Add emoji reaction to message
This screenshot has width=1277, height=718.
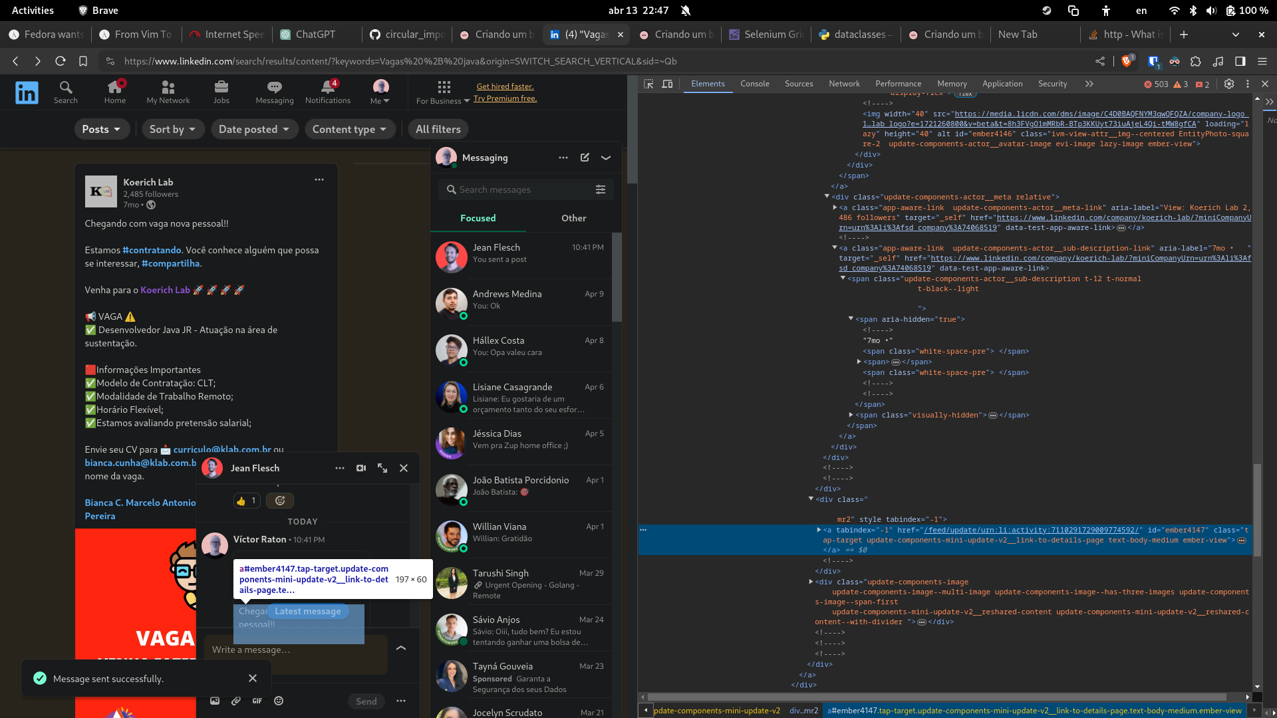pos(280,501)
